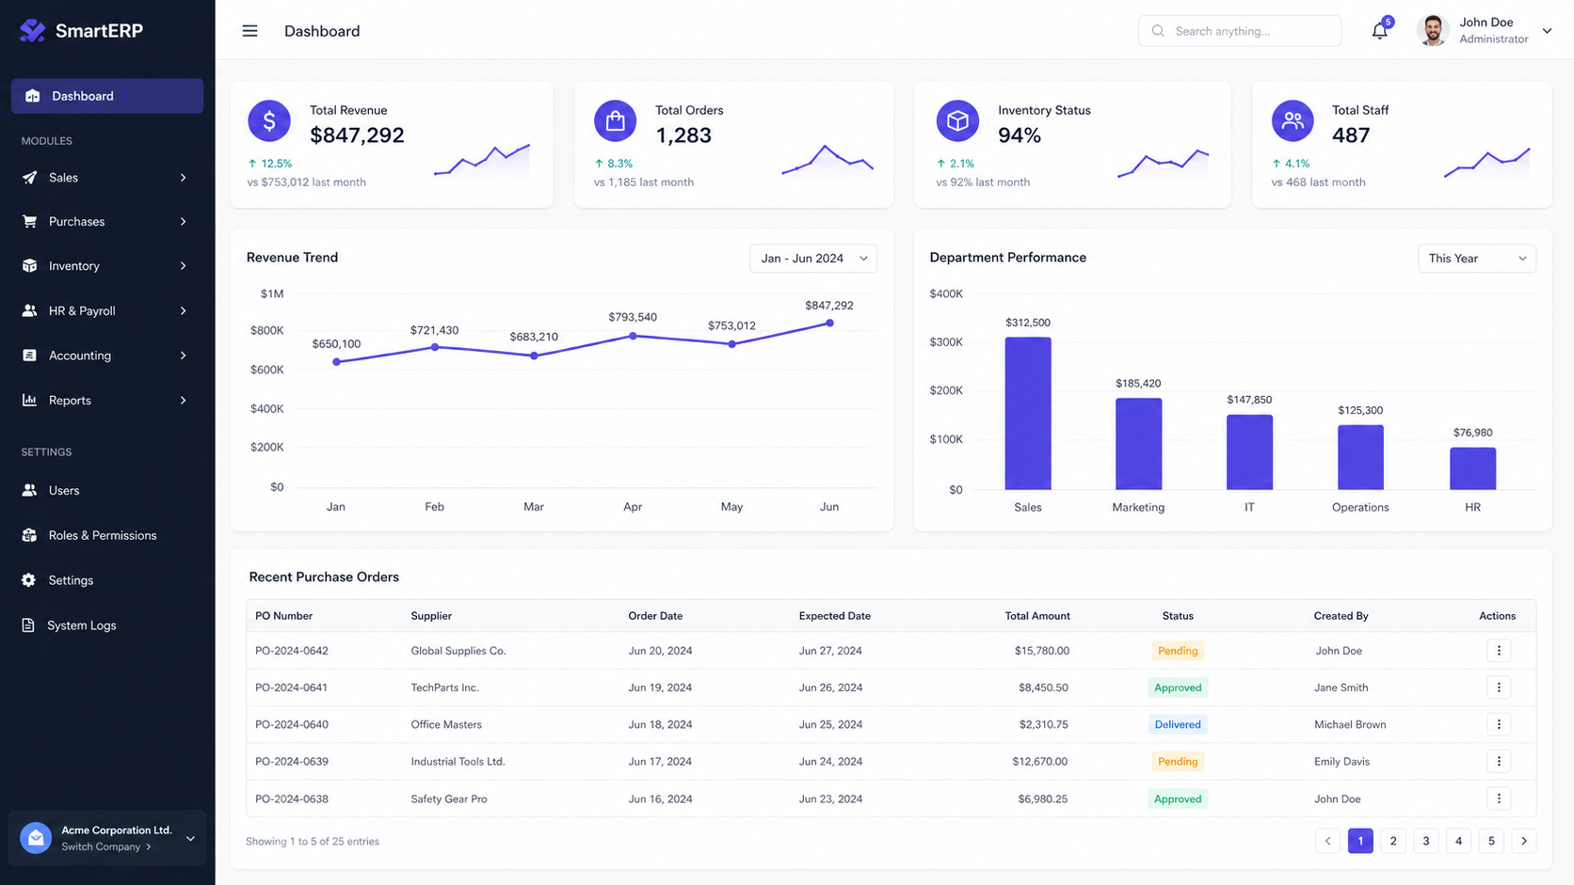Viewport: 1574px width, 885px height.
Task: Click the Sales bar in Department Performance
Action: [1028, 413]
